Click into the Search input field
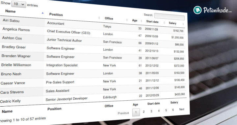The width and height of the screenshot is (237, 125). [169, 16]
